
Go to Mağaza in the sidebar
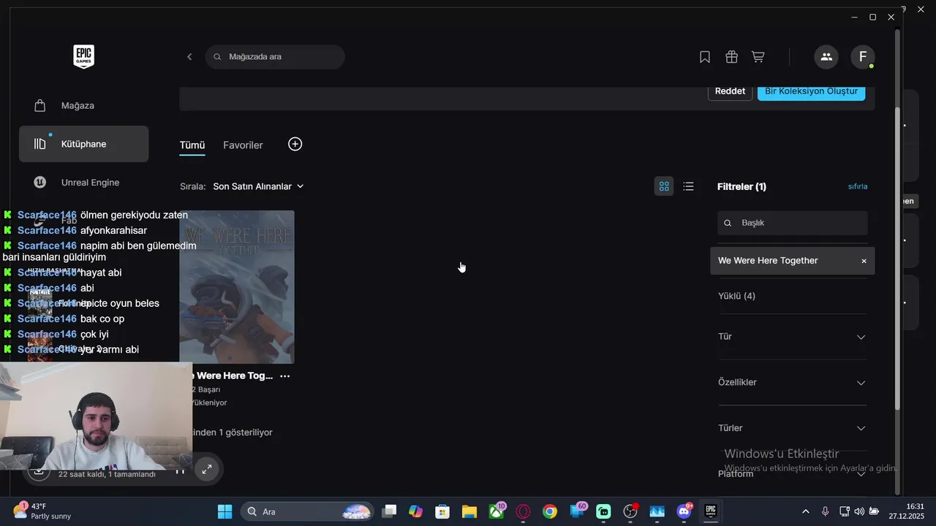coord(83,106)
